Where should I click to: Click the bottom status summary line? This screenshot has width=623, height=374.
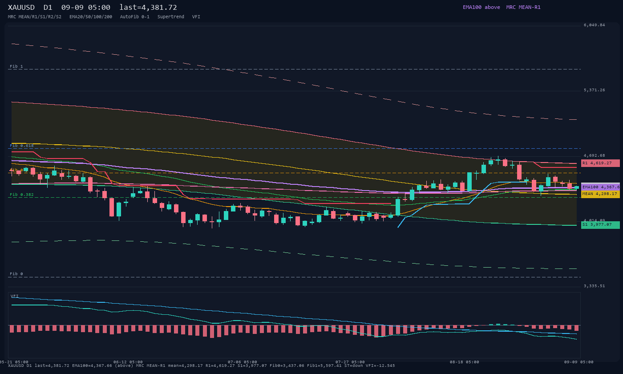pyautogui.click(x=202, y=366)
